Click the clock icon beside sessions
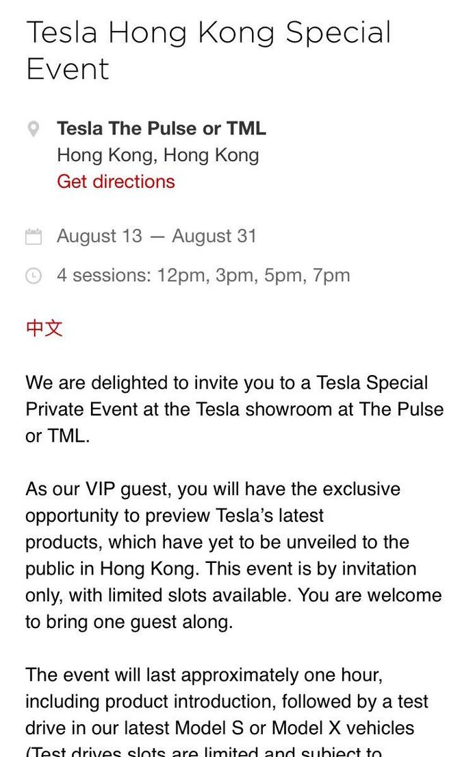 click(34, 276)
